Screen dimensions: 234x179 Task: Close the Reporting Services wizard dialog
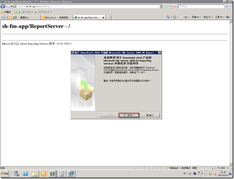click(160, 53)
